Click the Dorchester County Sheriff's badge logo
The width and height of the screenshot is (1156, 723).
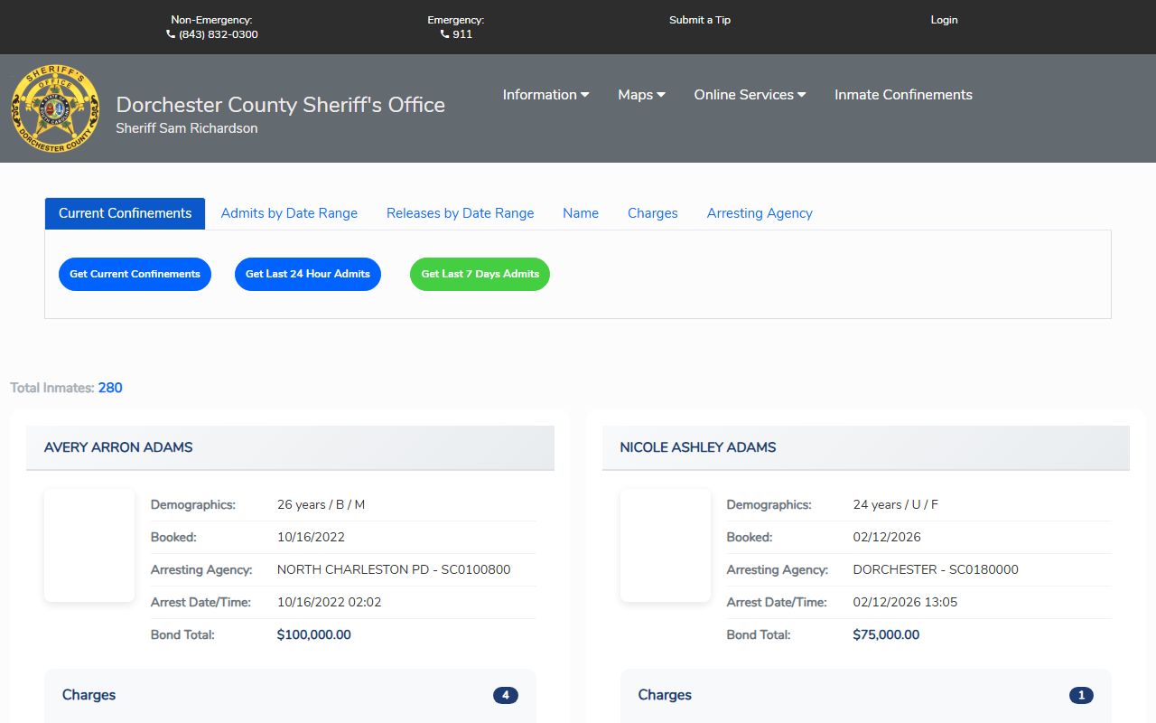pyautogui.click(x=55, y=108)
